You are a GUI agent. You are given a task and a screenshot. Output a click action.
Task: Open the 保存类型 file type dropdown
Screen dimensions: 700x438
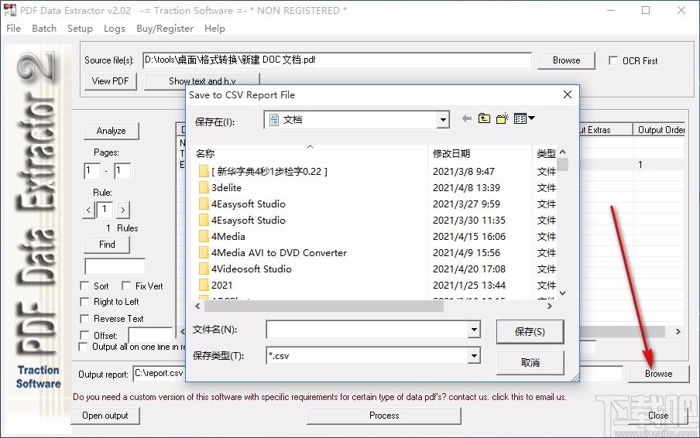point(474,355)
